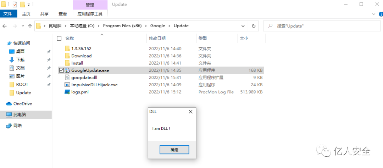383x168 pixels.
Task: Close the DLL message dialog
Action: 190,112
